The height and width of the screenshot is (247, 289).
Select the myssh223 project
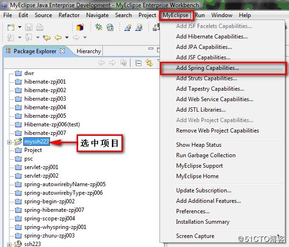(x=37, y=142)
